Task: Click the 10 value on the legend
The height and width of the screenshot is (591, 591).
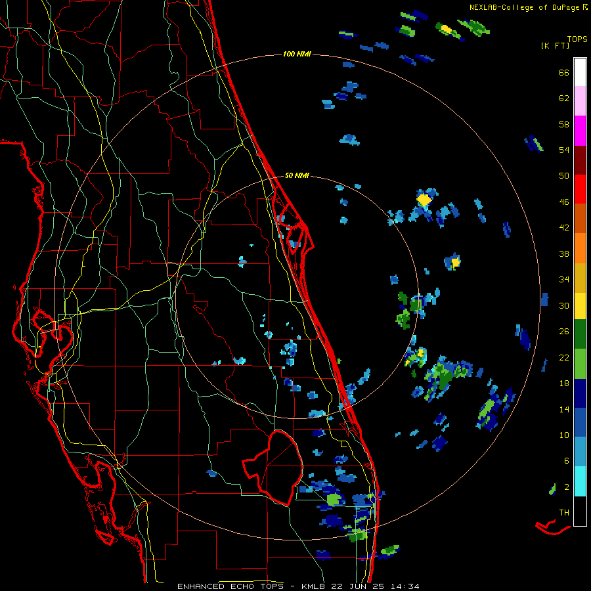Action: (564, 435)
